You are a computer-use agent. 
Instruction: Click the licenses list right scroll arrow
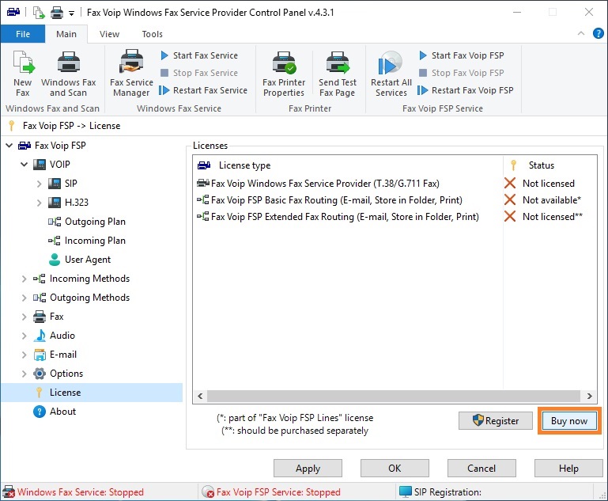(589, 397)
